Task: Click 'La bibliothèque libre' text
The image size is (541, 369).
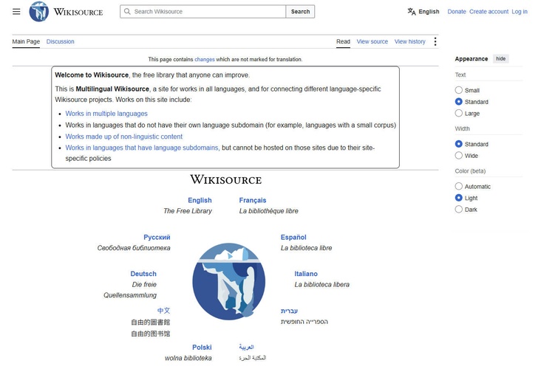Action: click(x=269, y=211)
